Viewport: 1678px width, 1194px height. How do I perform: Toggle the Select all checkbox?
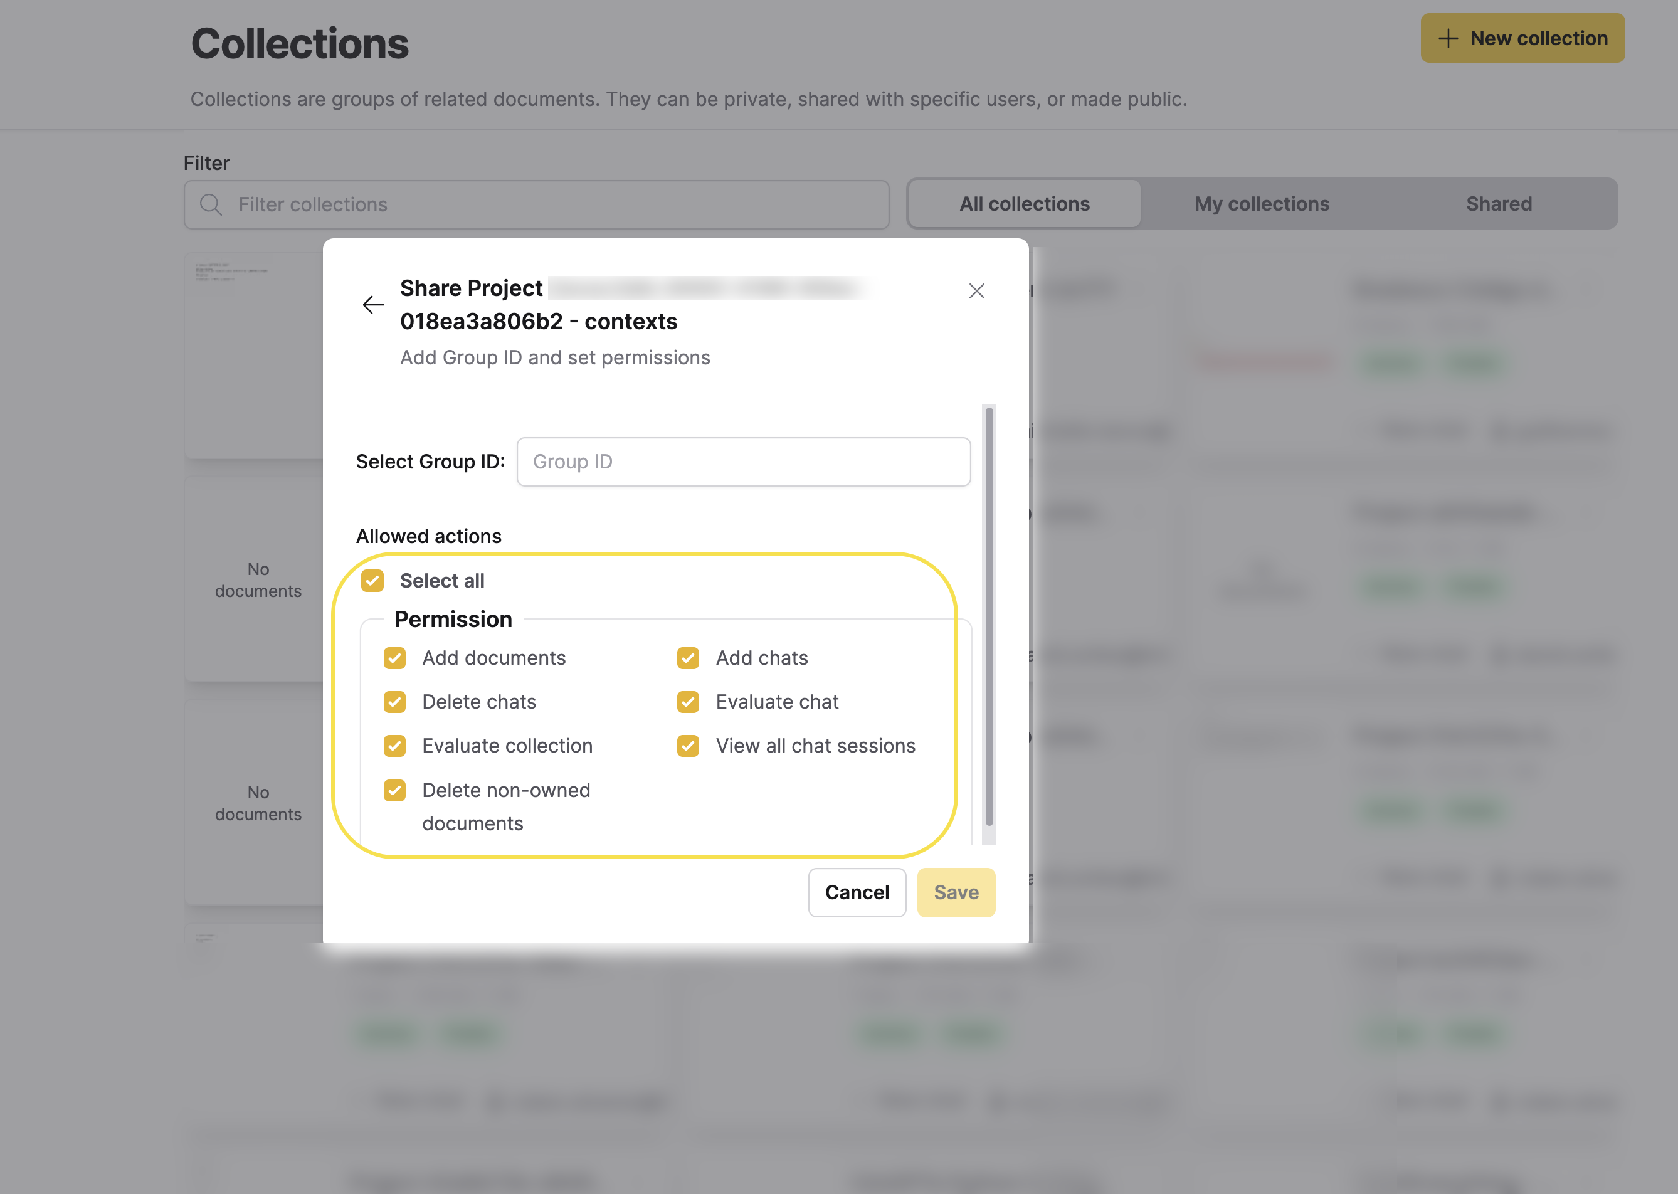pyautogui.click(x=372, y=581)
